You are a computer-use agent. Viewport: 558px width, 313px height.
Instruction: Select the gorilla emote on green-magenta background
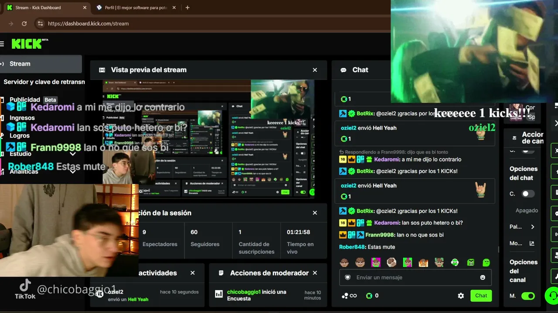(x=408, y=263)
